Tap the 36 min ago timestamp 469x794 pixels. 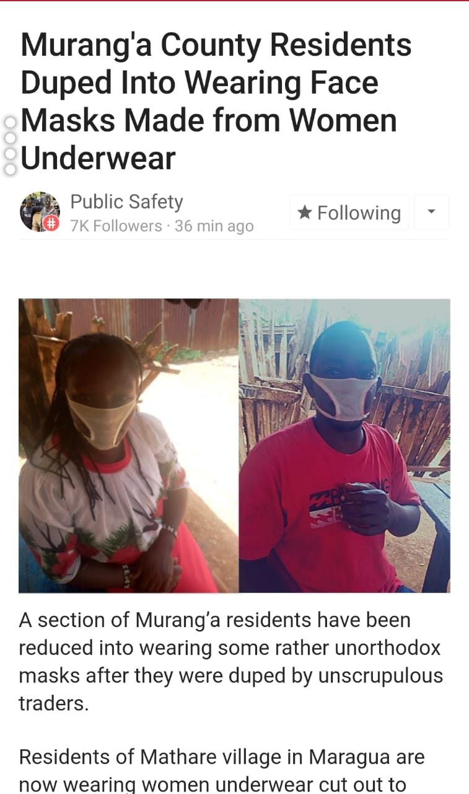(x=214, y=226)
